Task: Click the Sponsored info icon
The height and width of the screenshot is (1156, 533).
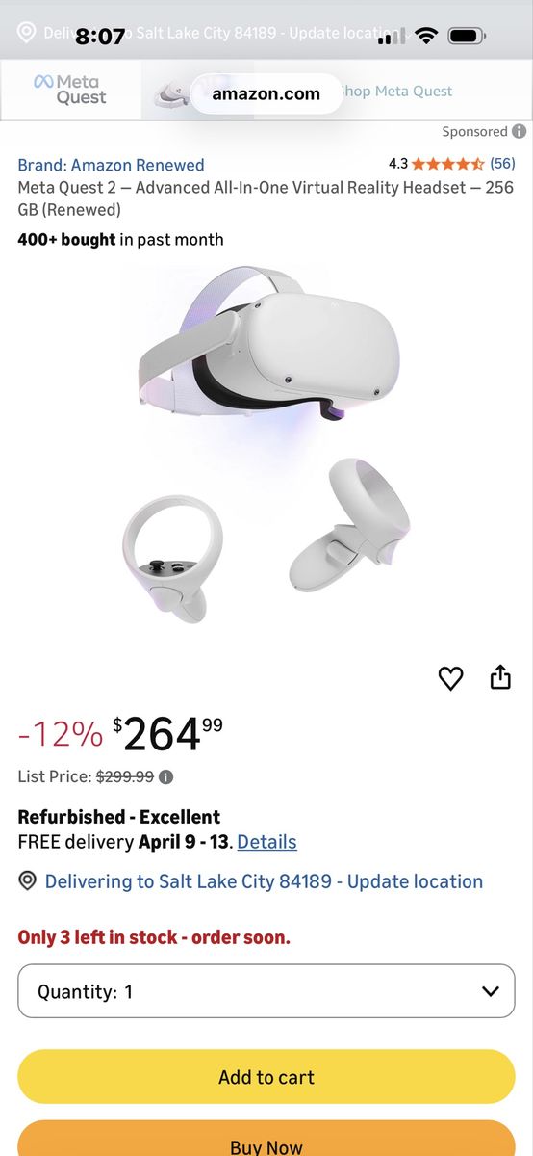Action: coord(520,131)
